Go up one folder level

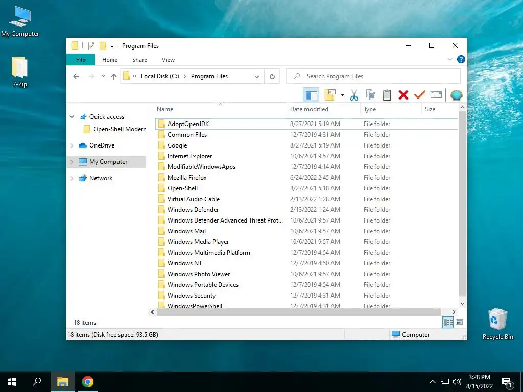[114, 77]
